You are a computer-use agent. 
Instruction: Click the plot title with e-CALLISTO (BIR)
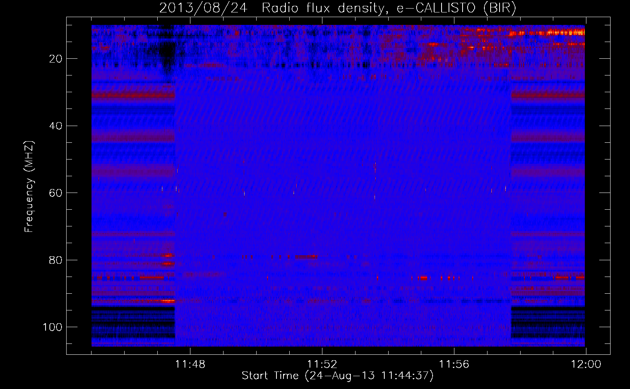338,8
